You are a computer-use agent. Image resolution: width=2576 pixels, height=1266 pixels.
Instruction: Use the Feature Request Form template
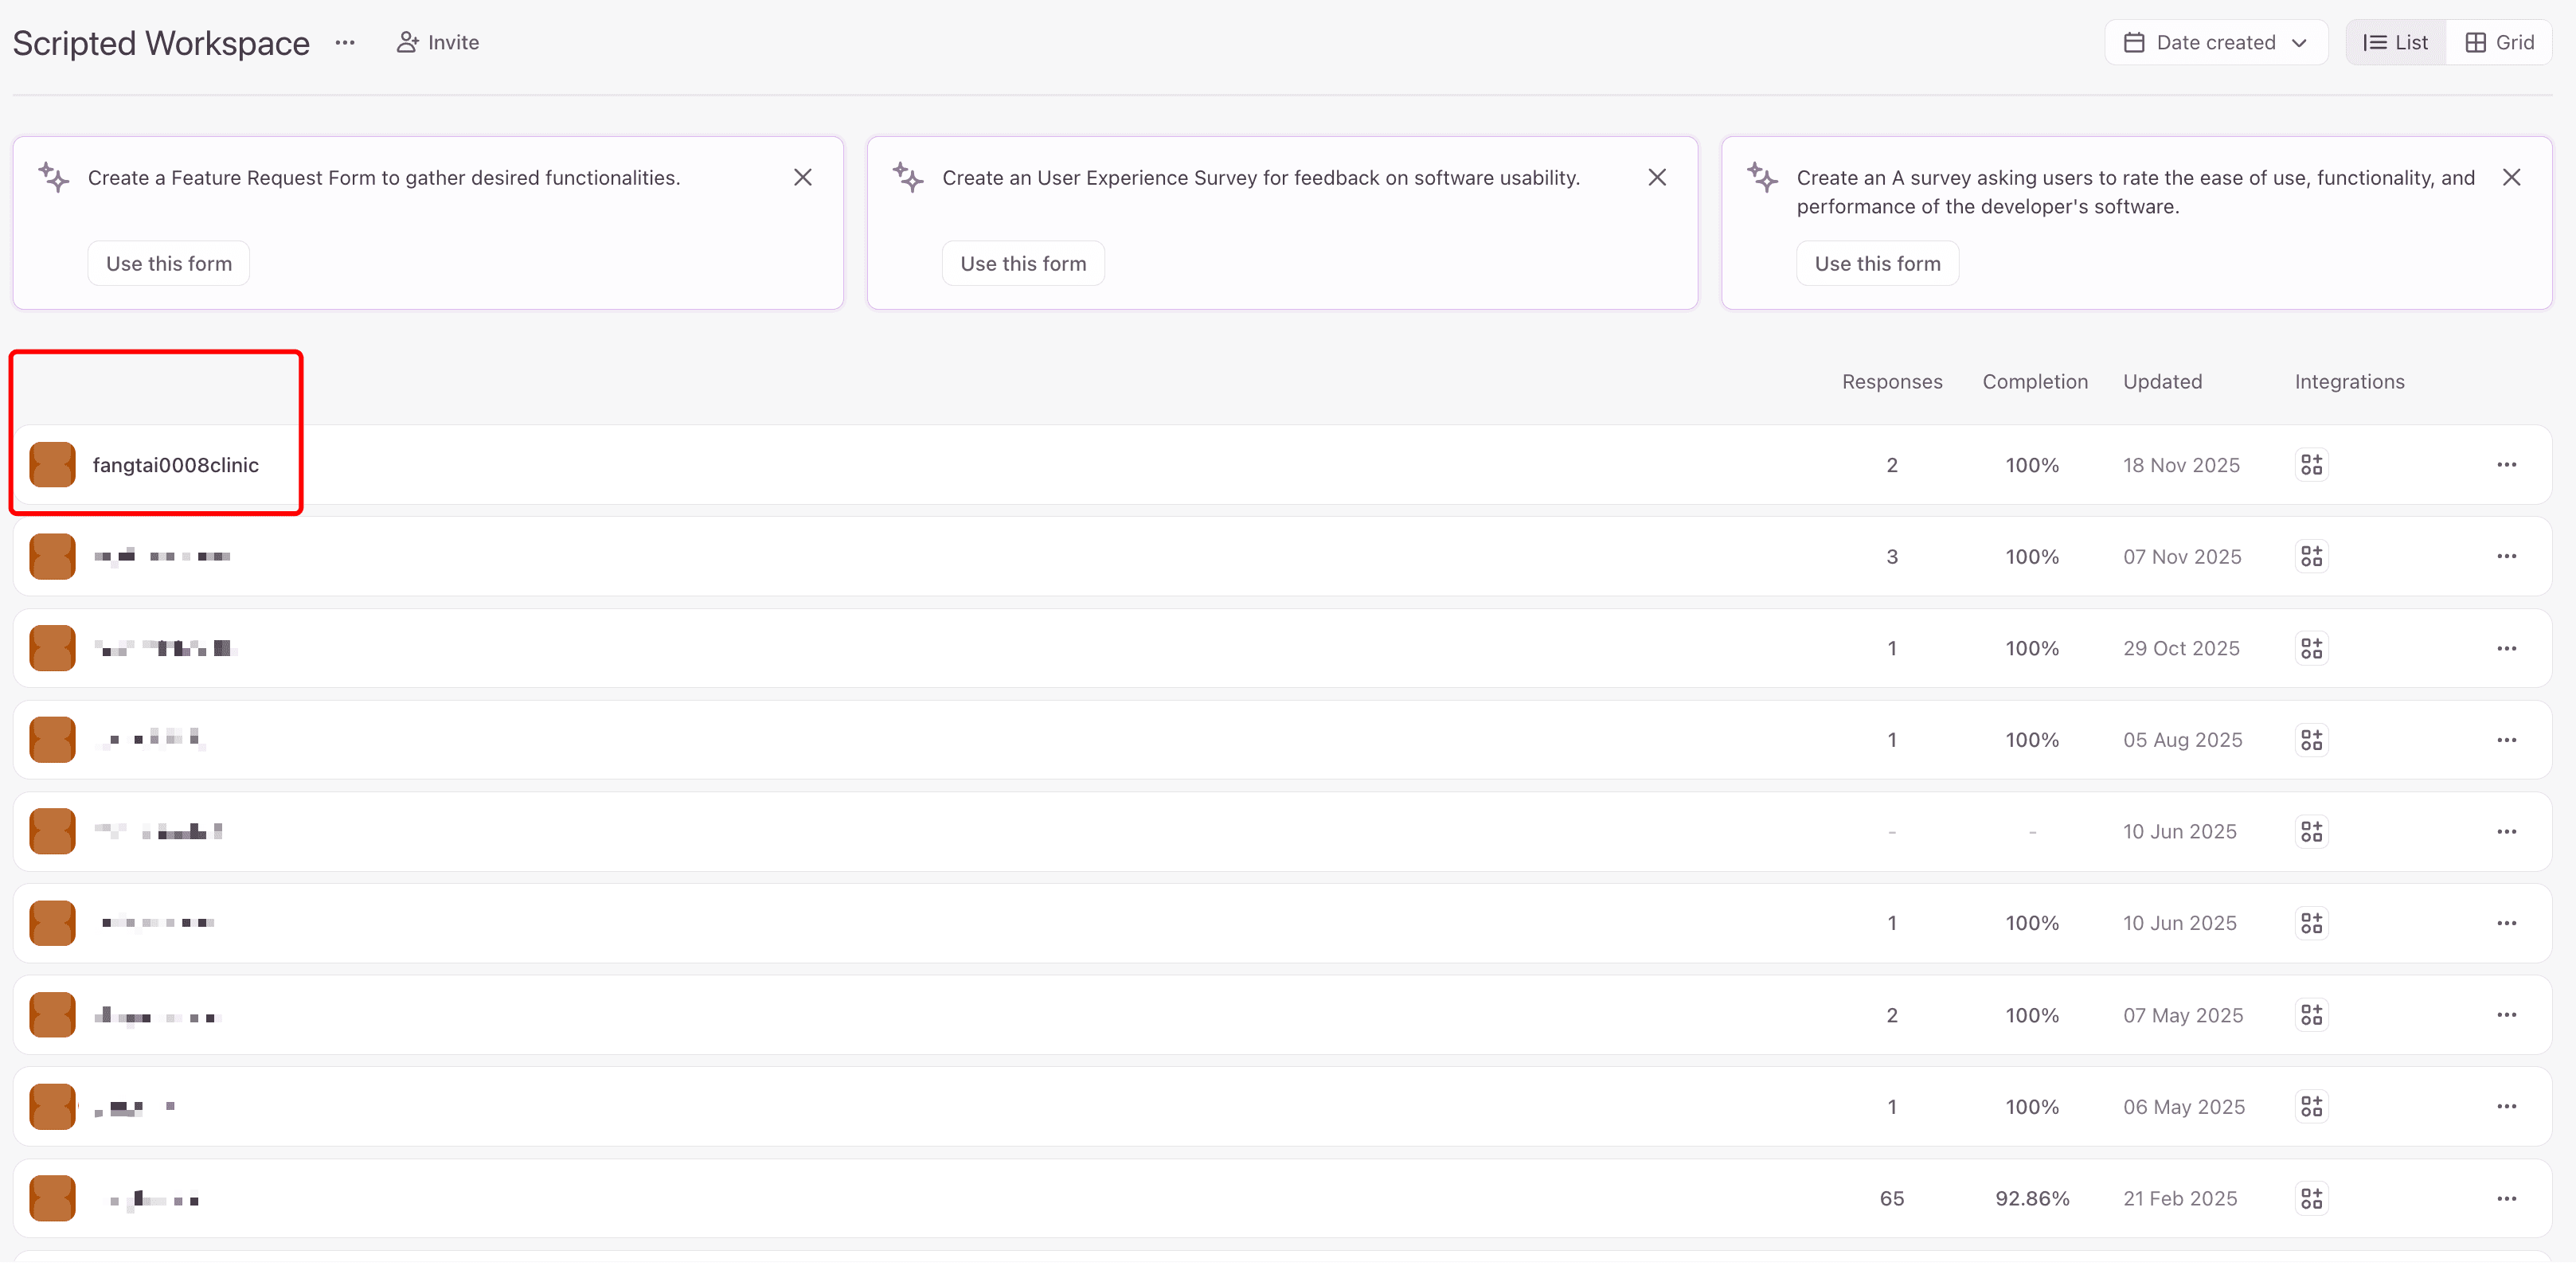(x=168, y=264)
